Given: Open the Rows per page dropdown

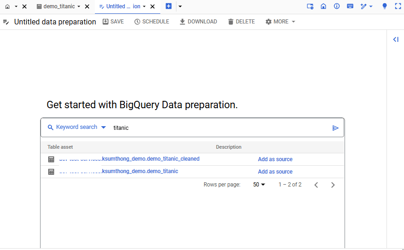Looking at the screenshot, I should (259, 185).
